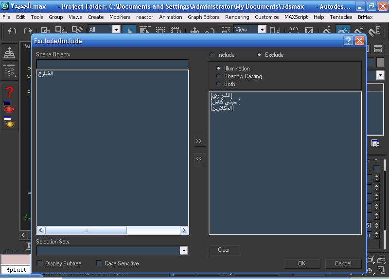The height and width of the screenshot is (279, 389).
Task: Select the Both radio option
Action: point(218,84)
